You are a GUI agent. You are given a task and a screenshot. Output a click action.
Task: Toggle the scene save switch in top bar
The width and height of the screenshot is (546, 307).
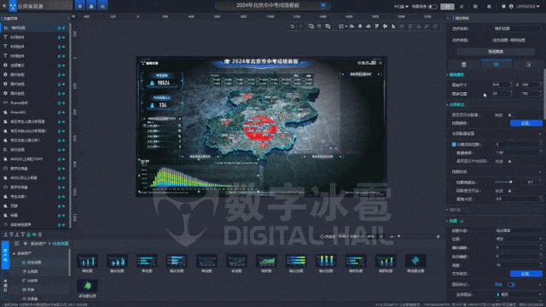pos(433,7)
